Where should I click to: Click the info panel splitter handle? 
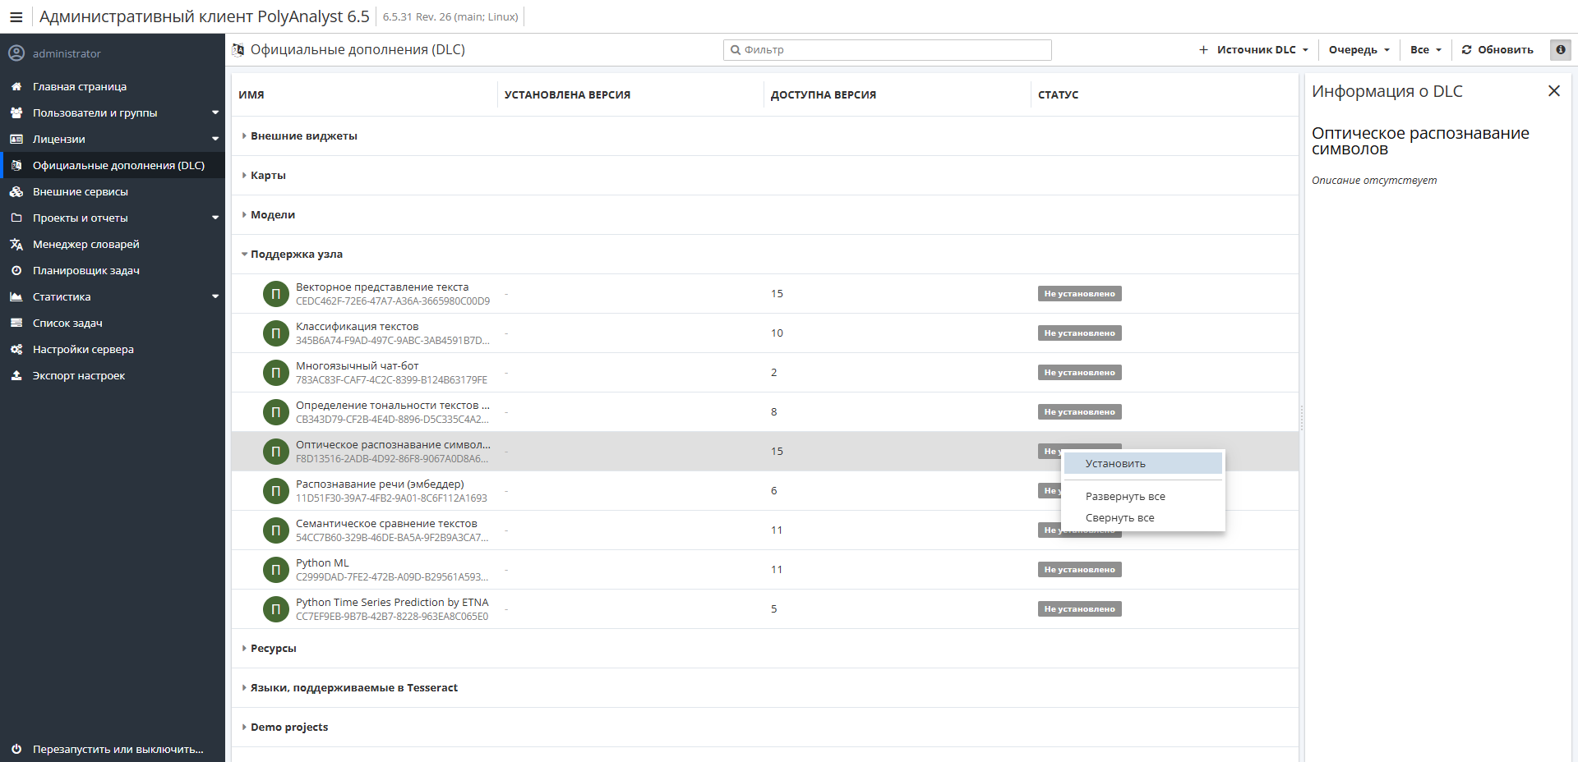(x=1302, y=417)
